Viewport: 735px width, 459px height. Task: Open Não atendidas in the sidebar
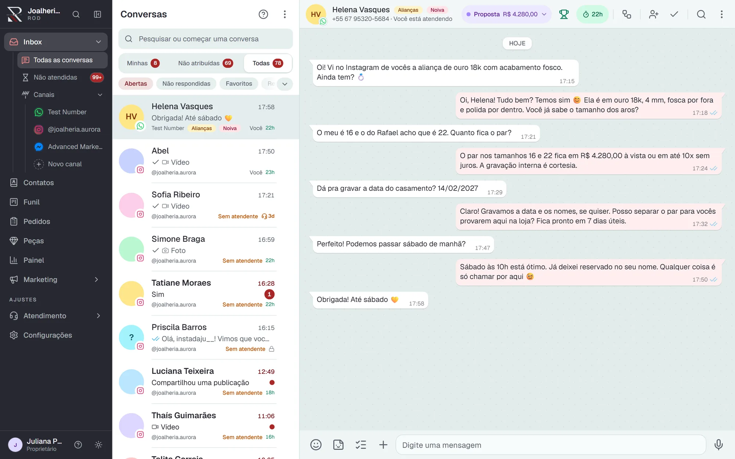pos(62,77)
